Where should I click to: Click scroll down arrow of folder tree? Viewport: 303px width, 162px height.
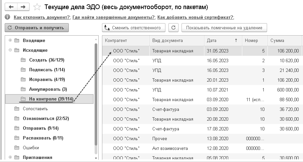[96, 158]
